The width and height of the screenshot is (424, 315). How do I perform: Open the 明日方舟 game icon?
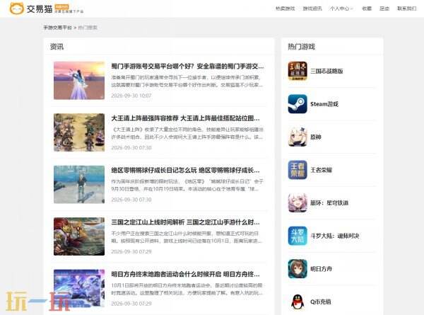click(x=298, y=269)
